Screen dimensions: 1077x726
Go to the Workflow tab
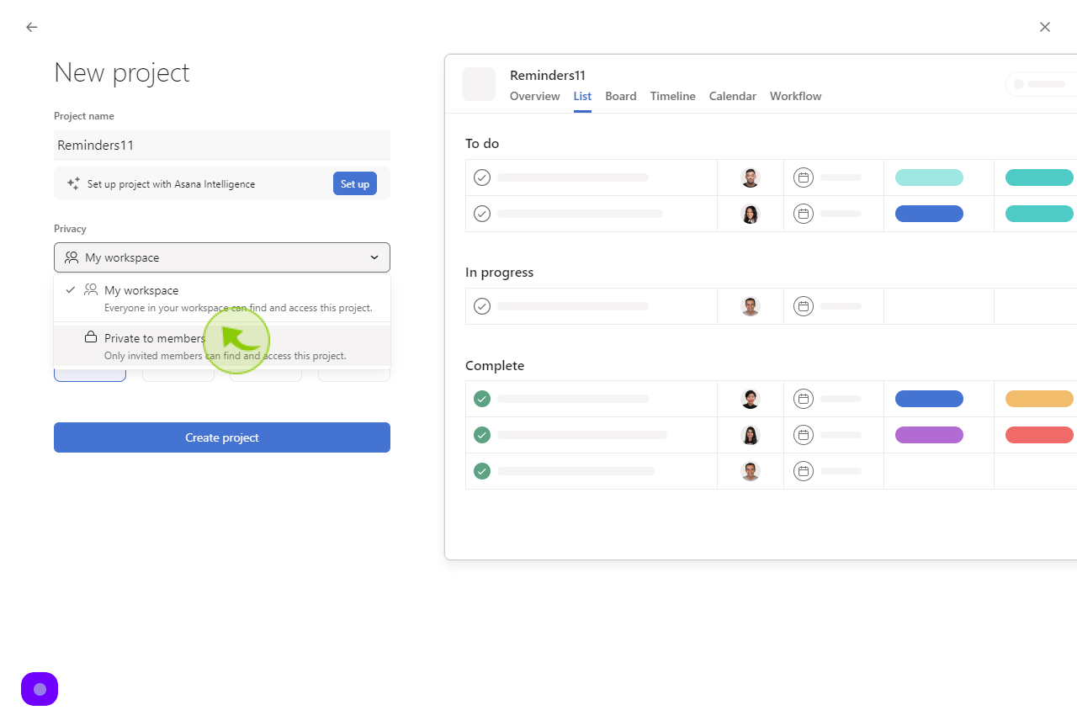[x=796, y=96]
